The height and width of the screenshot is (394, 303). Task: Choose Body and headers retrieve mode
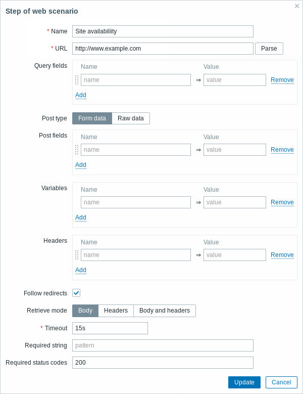(165, 311)
